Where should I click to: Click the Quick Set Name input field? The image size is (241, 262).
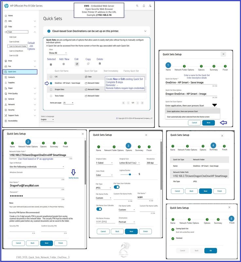[x=191, y=83]
